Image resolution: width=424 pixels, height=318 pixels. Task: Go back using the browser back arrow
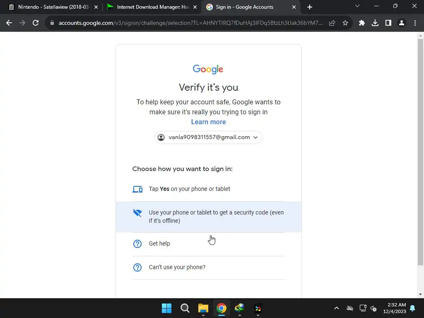pyautogui.click(x=9, y=23)
